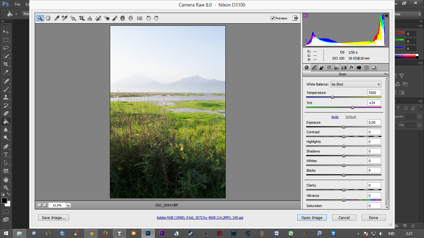
Task: Select the White Balance eyedropper tool
Action: click(x=56, y=18)
